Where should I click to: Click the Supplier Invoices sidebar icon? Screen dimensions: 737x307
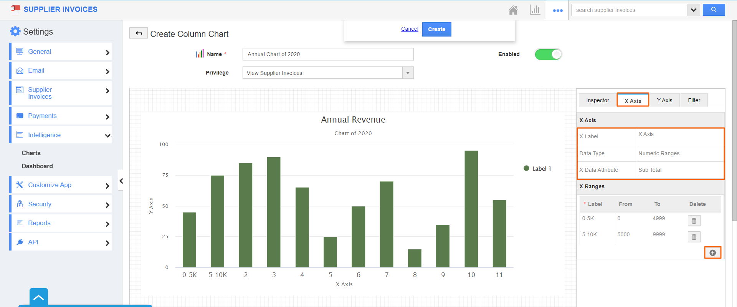coord(20,90)
